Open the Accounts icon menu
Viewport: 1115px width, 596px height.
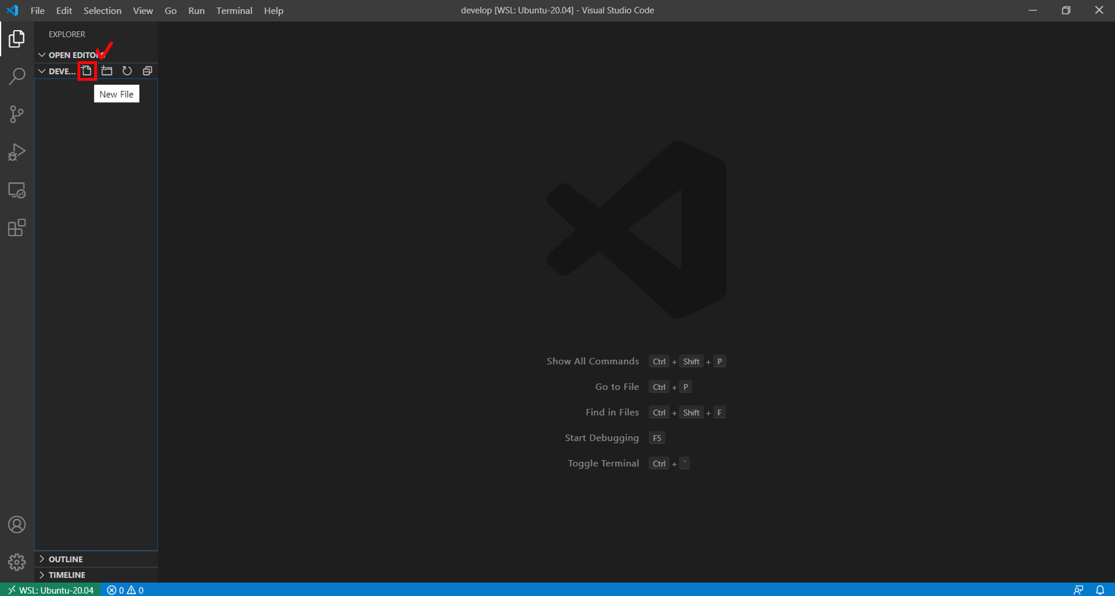point(17,525)
